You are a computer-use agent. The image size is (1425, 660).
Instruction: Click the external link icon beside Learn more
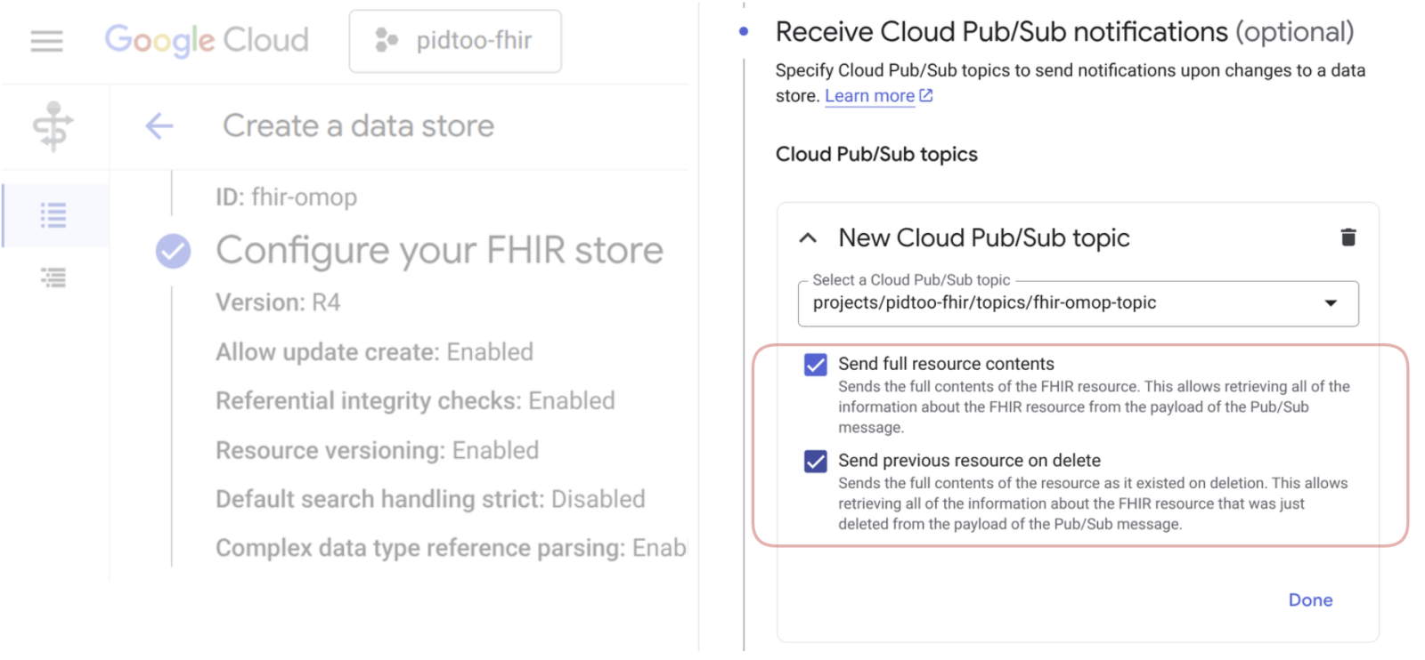[926, 95]
